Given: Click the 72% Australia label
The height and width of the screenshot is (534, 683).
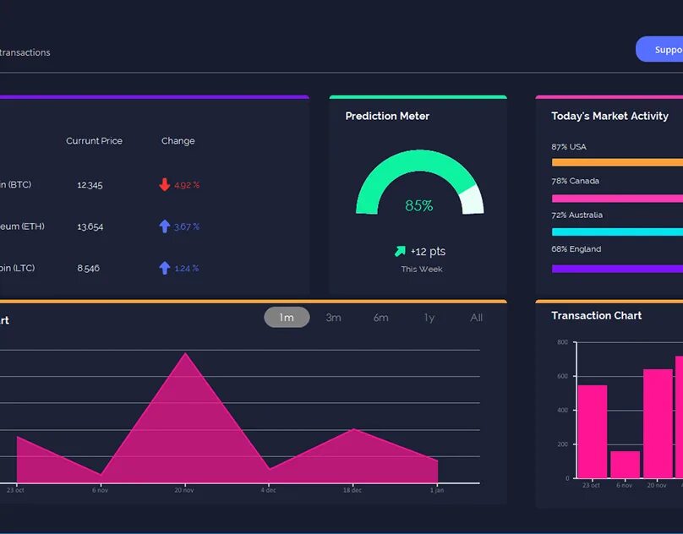Looking at the screenshot, I should pyautogui.click(x=577, y=215).
